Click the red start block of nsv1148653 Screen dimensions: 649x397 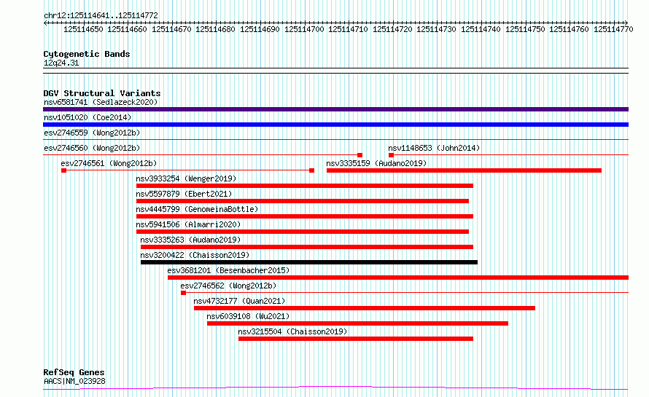(x=391, y=155)
